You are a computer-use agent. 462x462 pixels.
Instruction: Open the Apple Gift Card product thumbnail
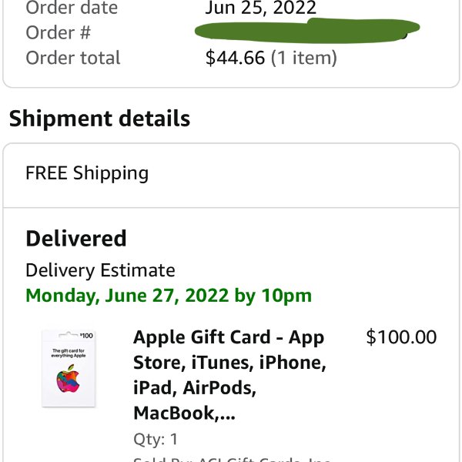tap(69, 369)
